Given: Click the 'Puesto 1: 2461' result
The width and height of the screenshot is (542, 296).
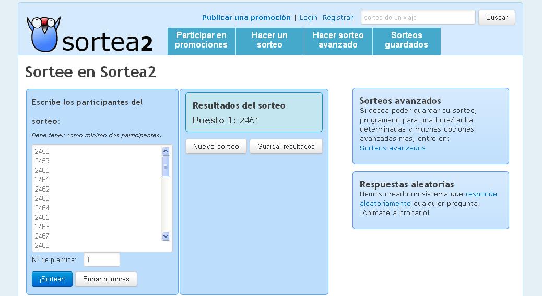Looking at the screenshot, I should coord(226,120).
